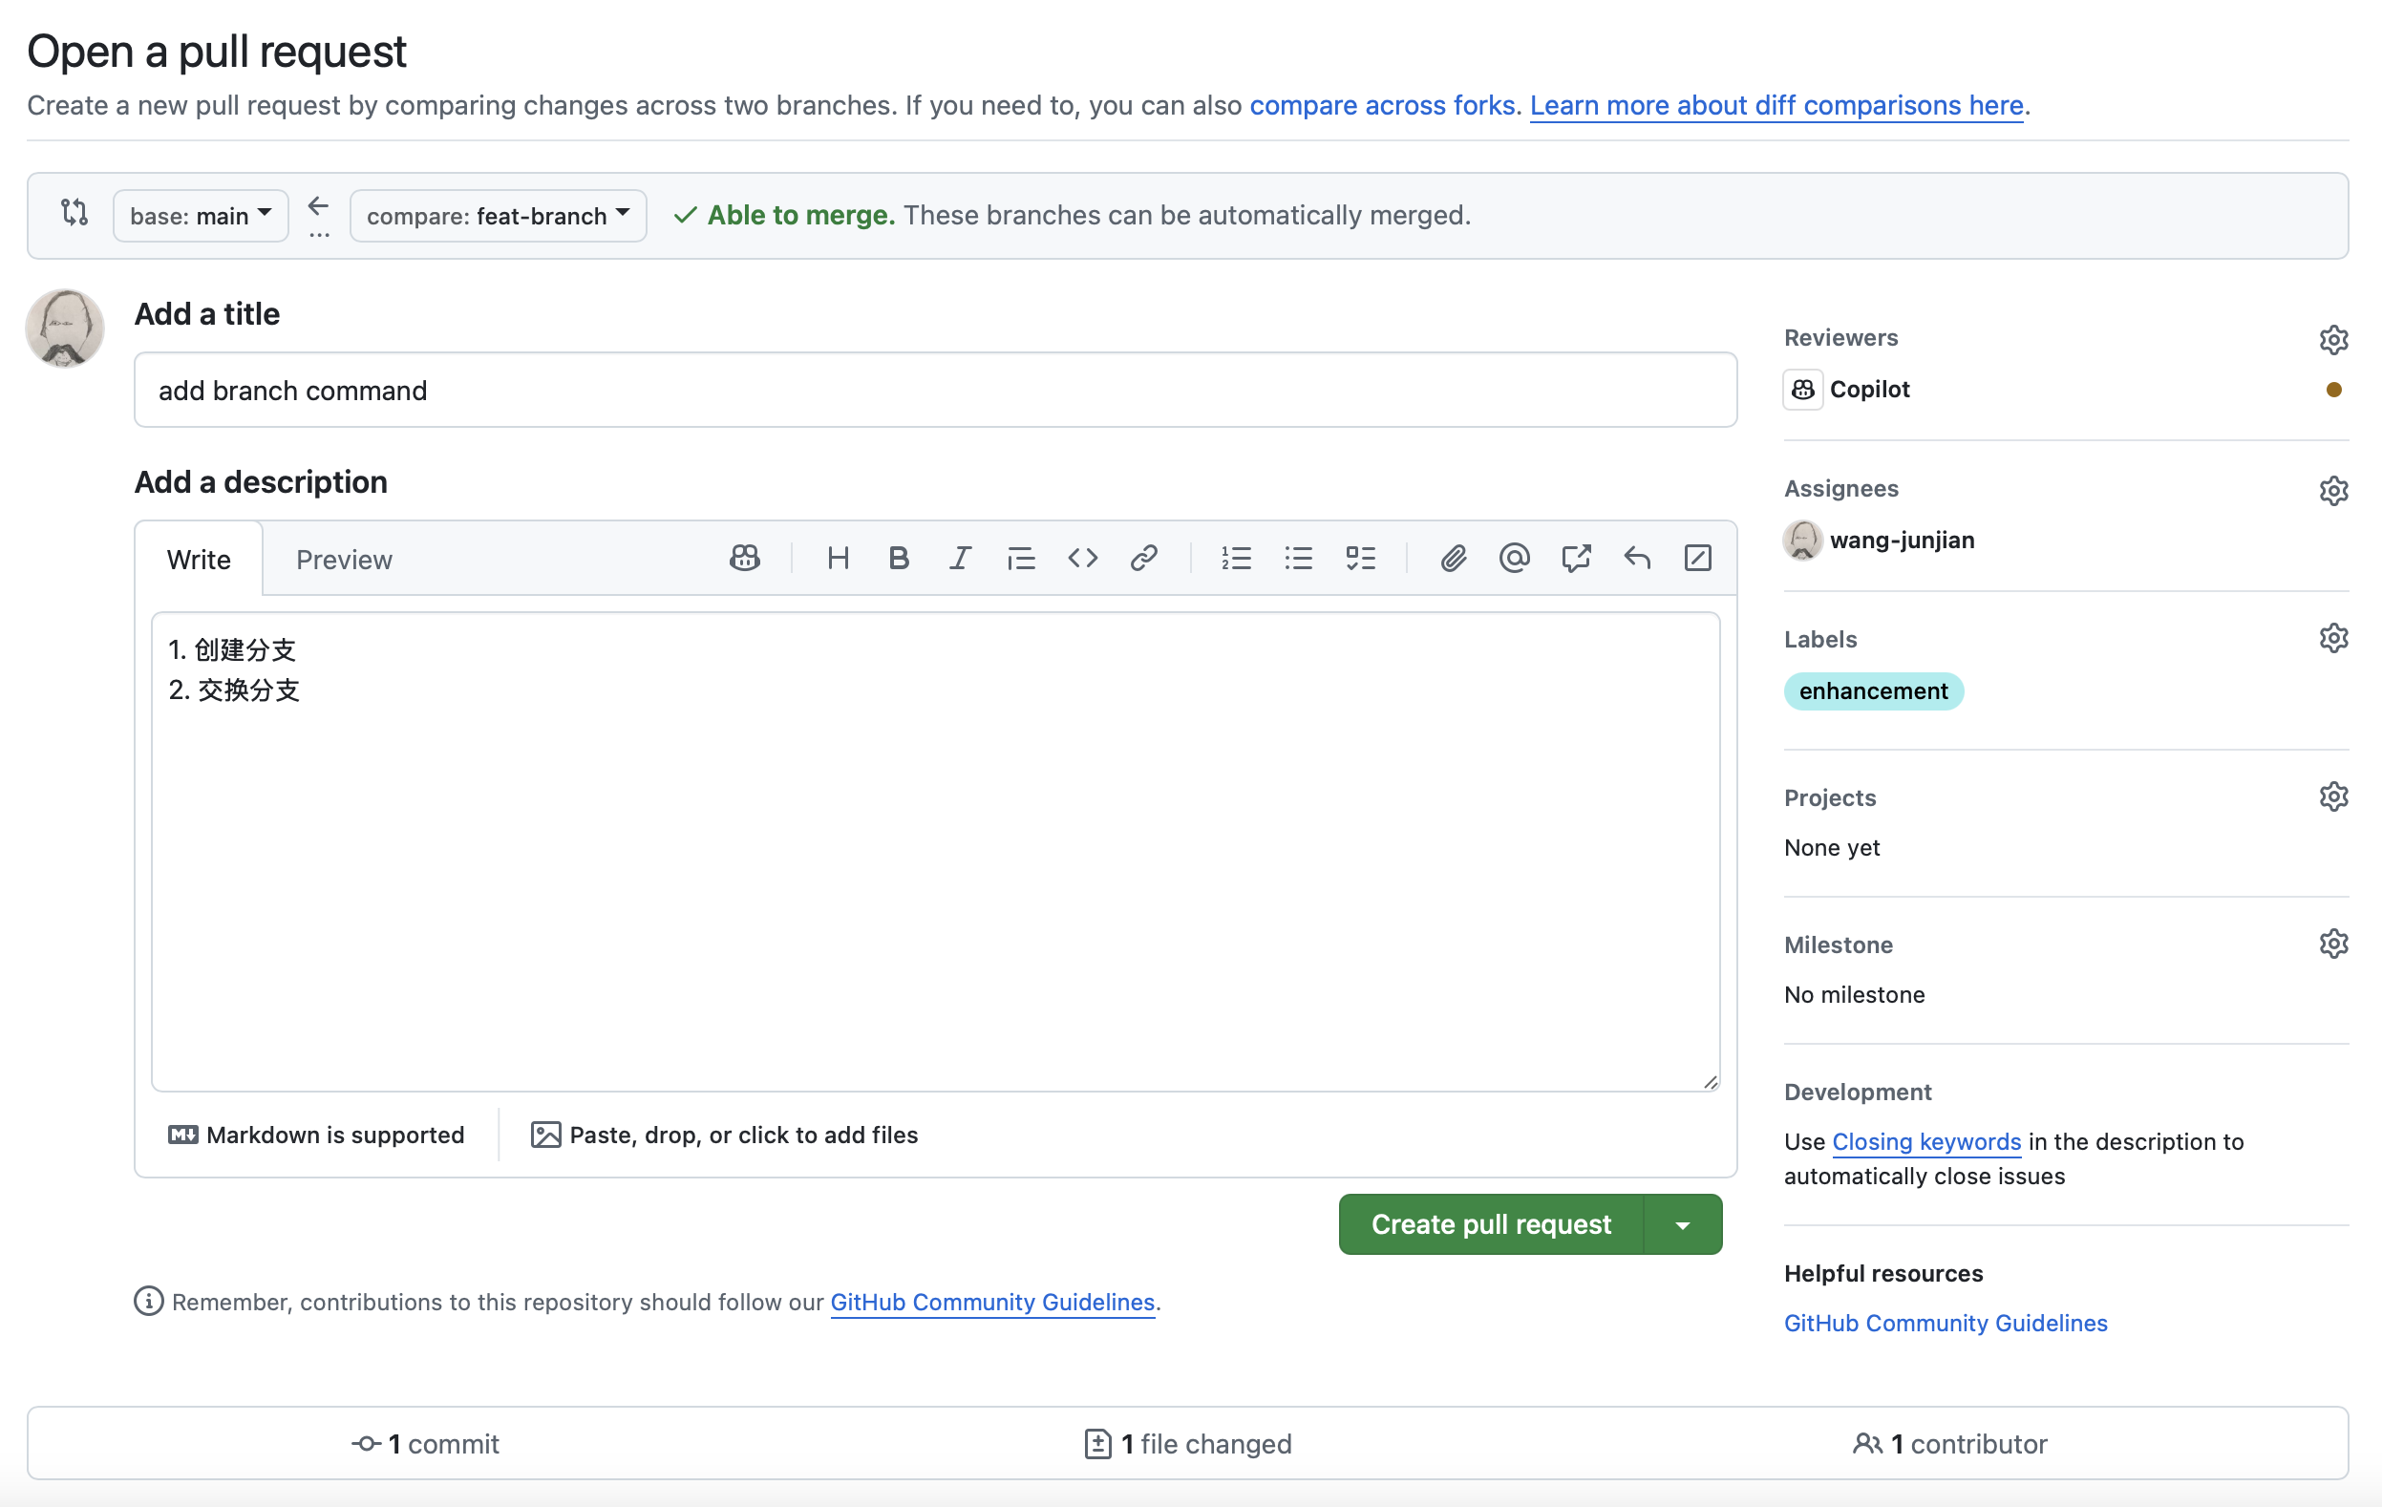This screenshot has width=2382, height=1507.
Task: Click the Copilot icon in editor toolbar
Action: coord(744,559)
